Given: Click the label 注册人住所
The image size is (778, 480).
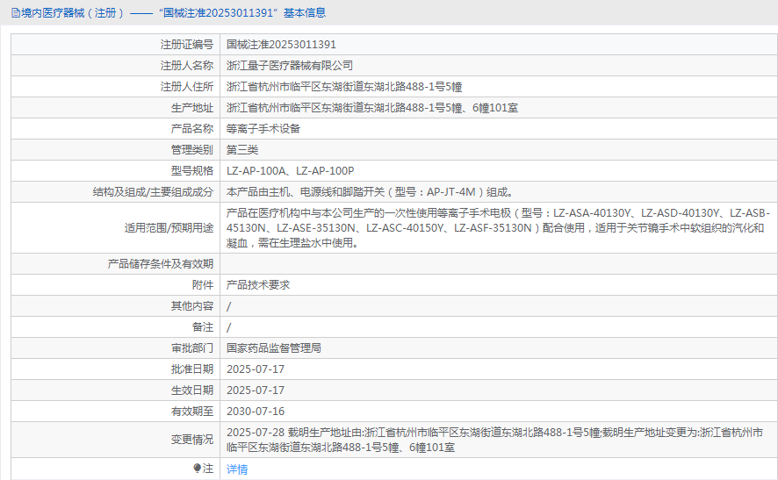Looking at the screenshot, I should (186, 87).
